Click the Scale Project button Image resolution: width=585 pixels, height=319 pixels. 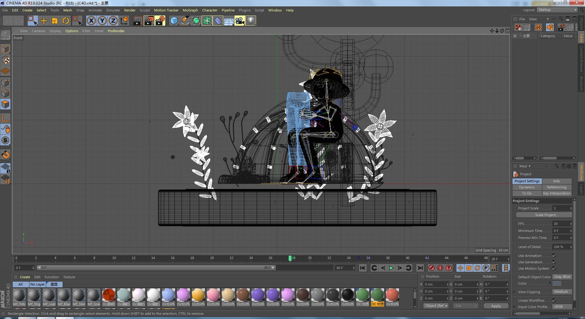(544, 215)
